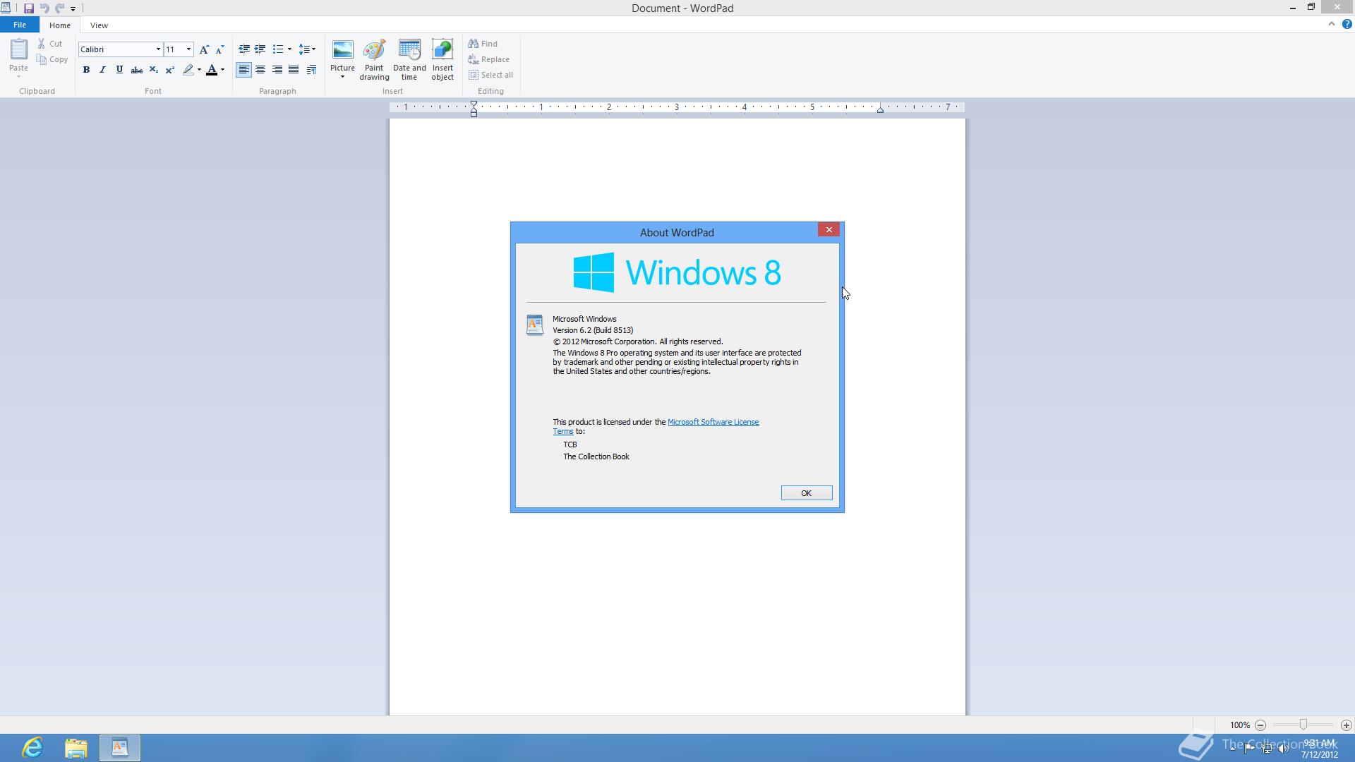Open the bullet list style dropdown arrow
This screenshot has width=1355, height=762.
coord(289,49)
